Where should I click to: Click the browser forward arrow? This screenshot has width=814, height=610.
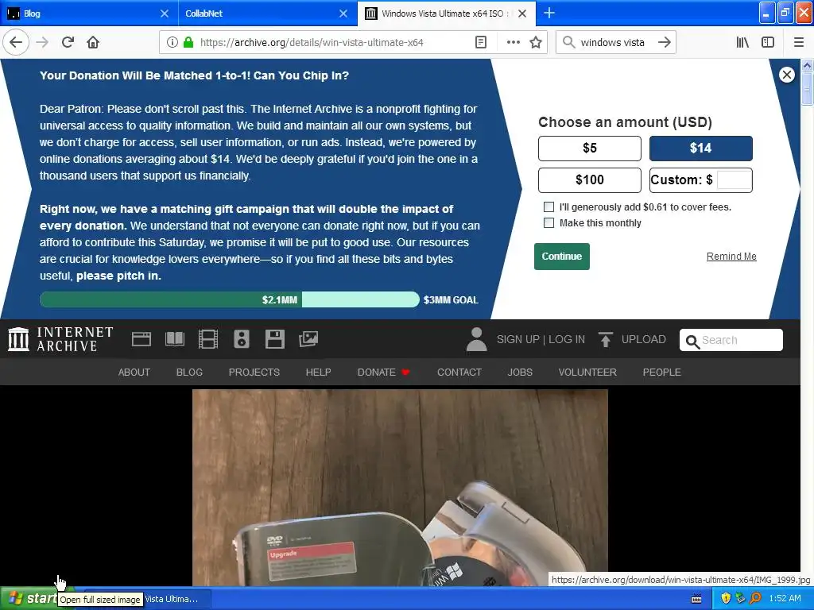pyautogui.click(x=43, y=42)
